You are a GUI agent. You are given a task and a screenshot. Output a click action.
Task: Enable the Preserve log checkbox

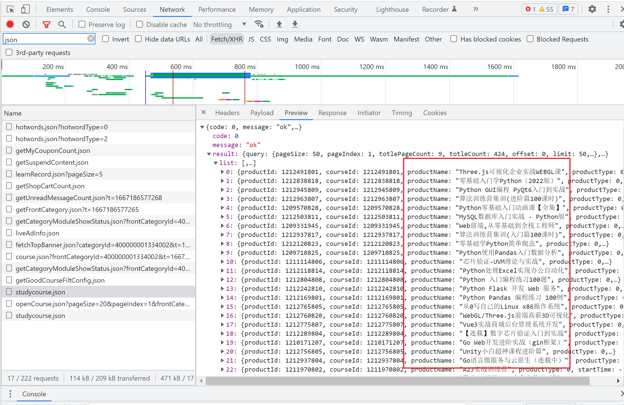coord(82,24)
